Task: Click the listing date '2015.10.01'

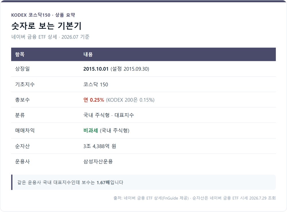Action: coord(96,69)
